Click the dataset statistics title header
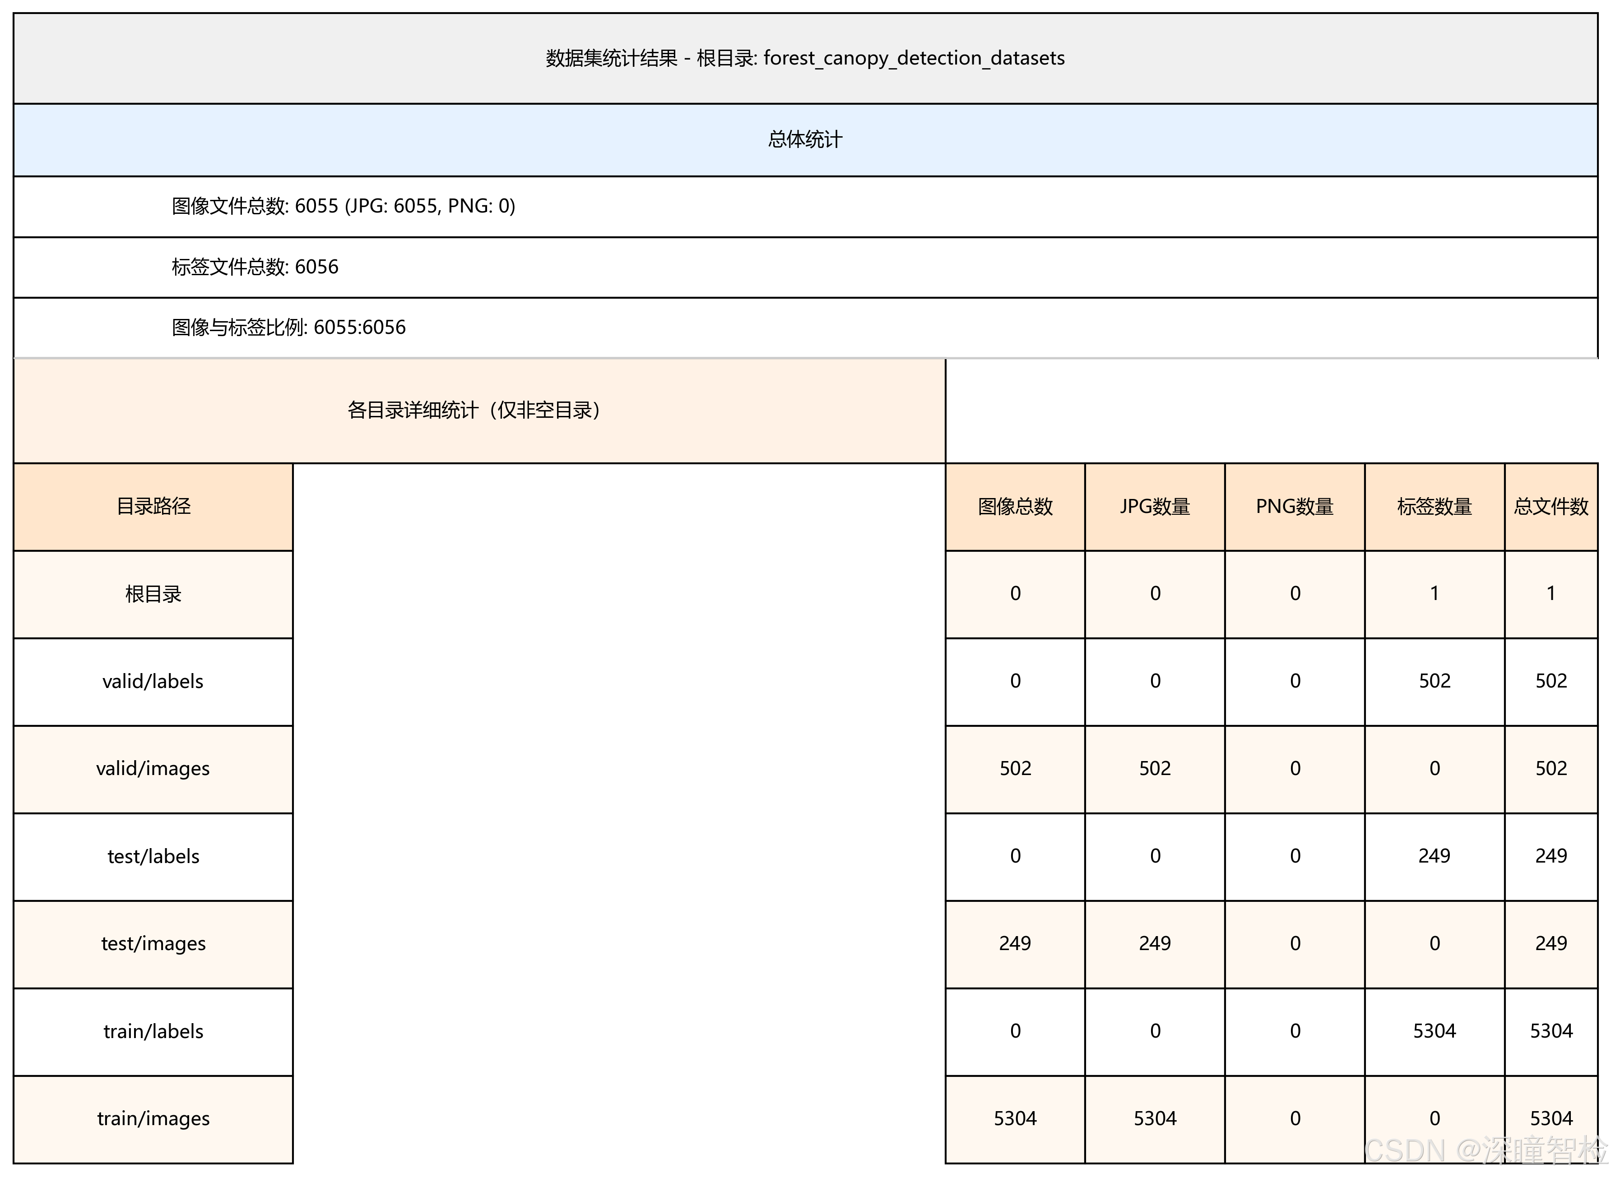Viewport: 1611px width, 1177px height. [x=805, y=58]
